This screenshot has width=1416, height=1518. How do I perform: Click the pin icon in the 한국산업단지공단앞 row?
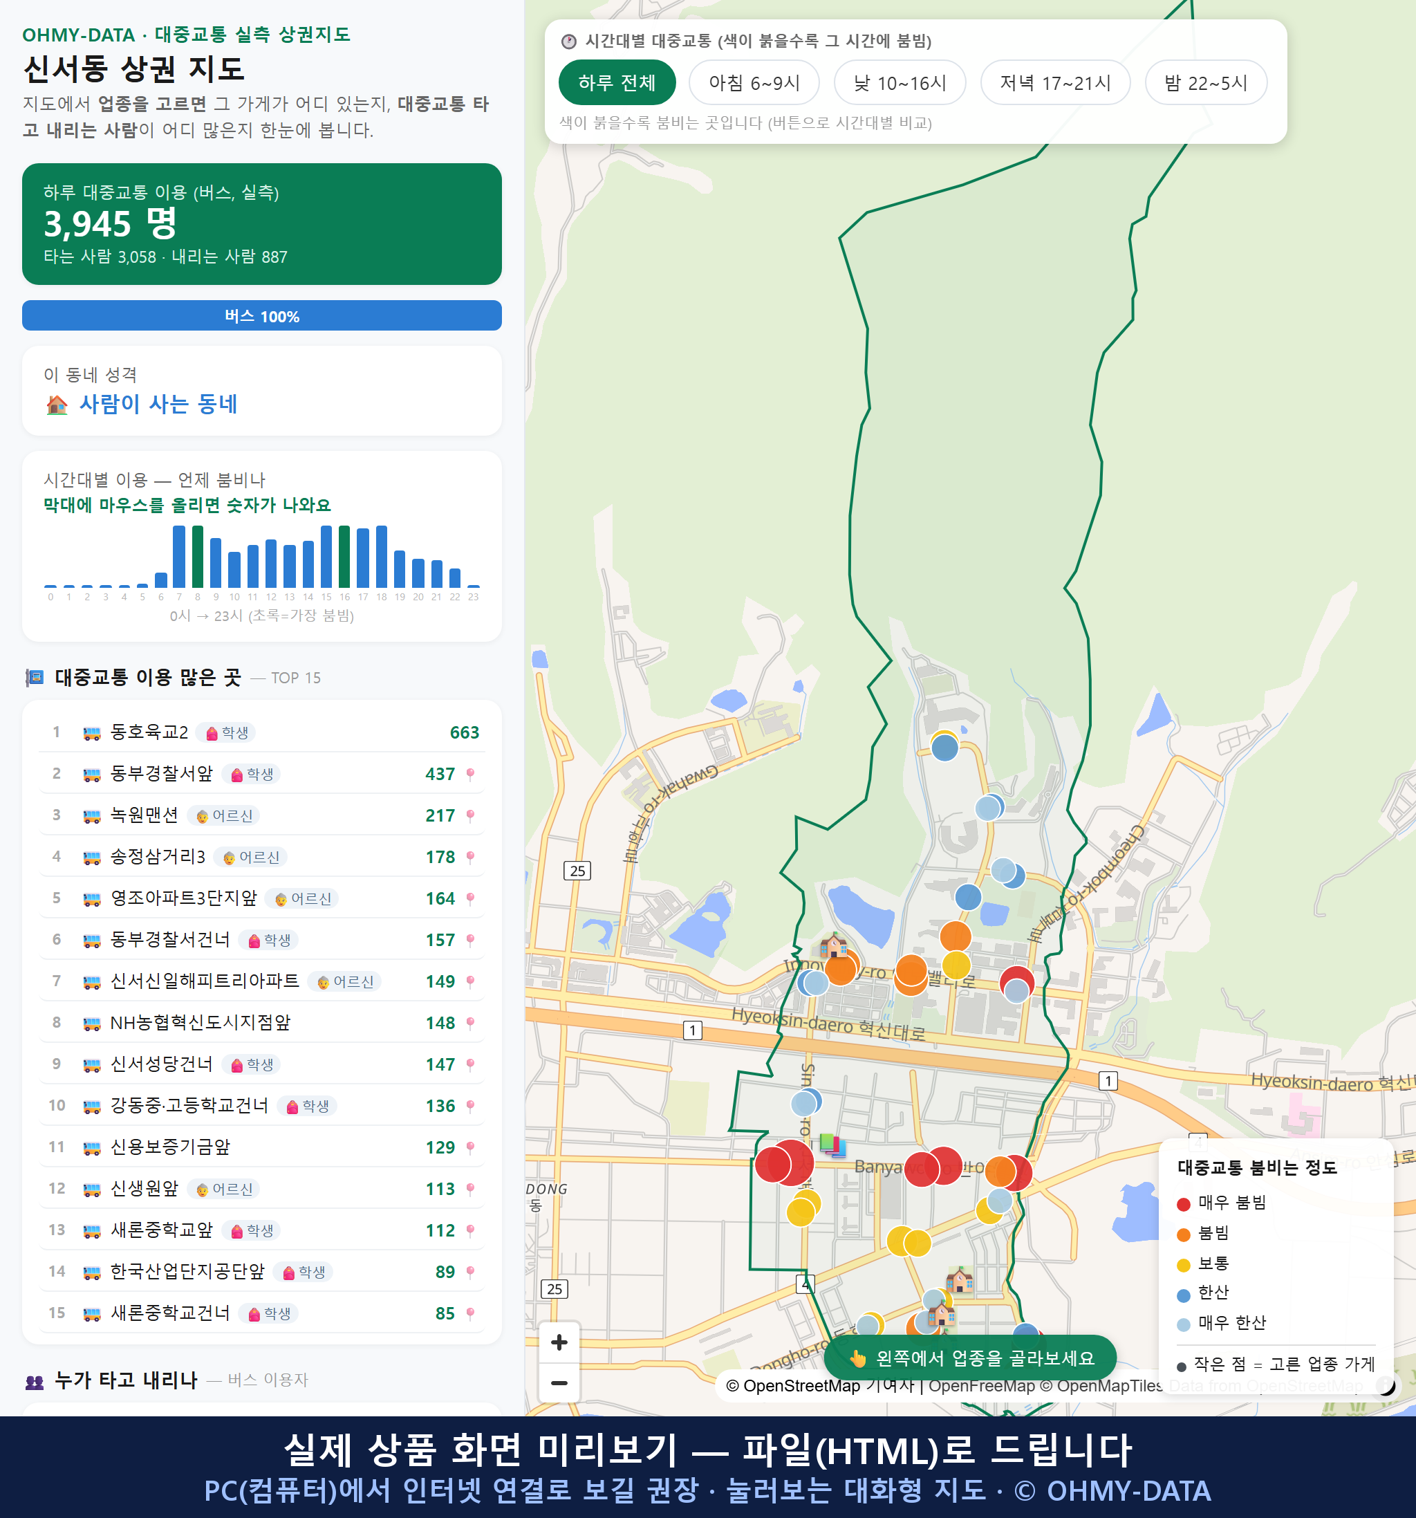(x=470, y=1272)
